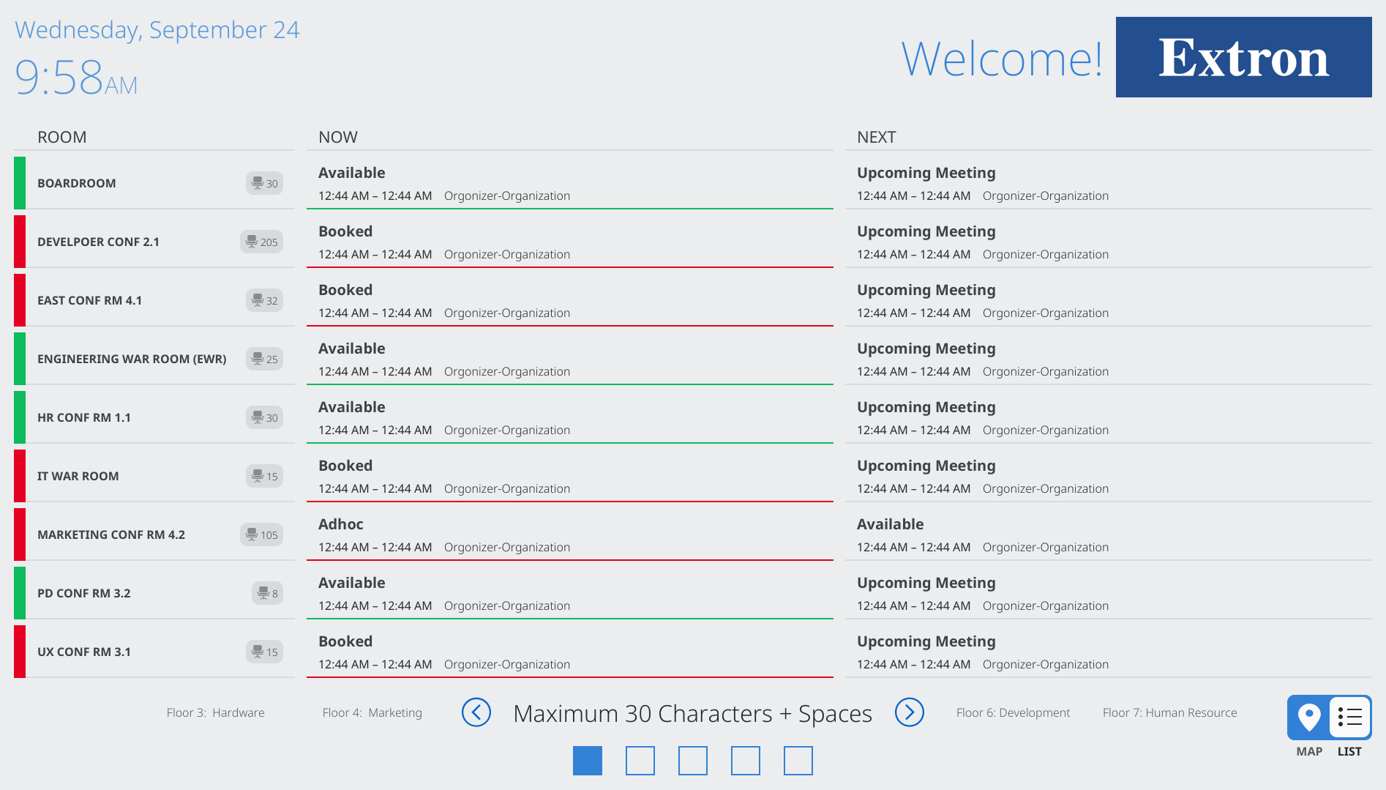Screen dimensions: 1386x790
Task: Select the List view icon
Action: [1349, 717]
